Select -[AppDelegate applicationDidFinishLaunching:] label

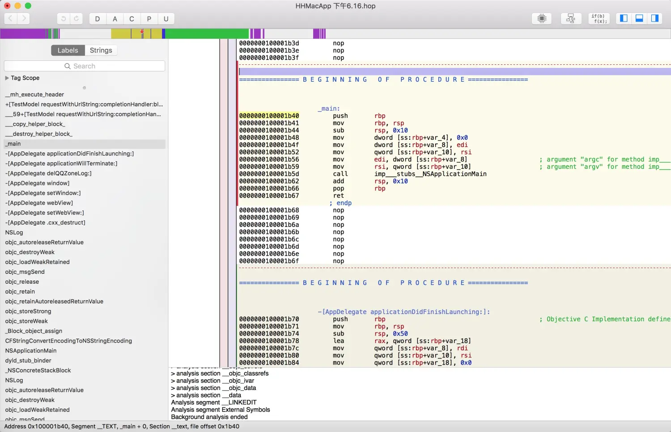tap(69, 154)
